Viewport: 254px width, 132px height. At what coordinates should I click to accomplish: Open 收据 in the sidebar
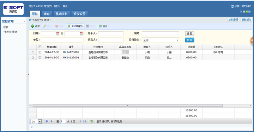point(6,27)
